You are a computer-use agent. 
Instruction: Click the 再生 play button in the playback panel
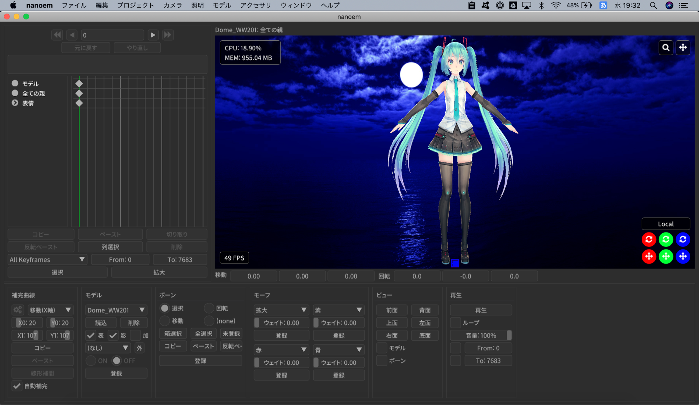481,310
